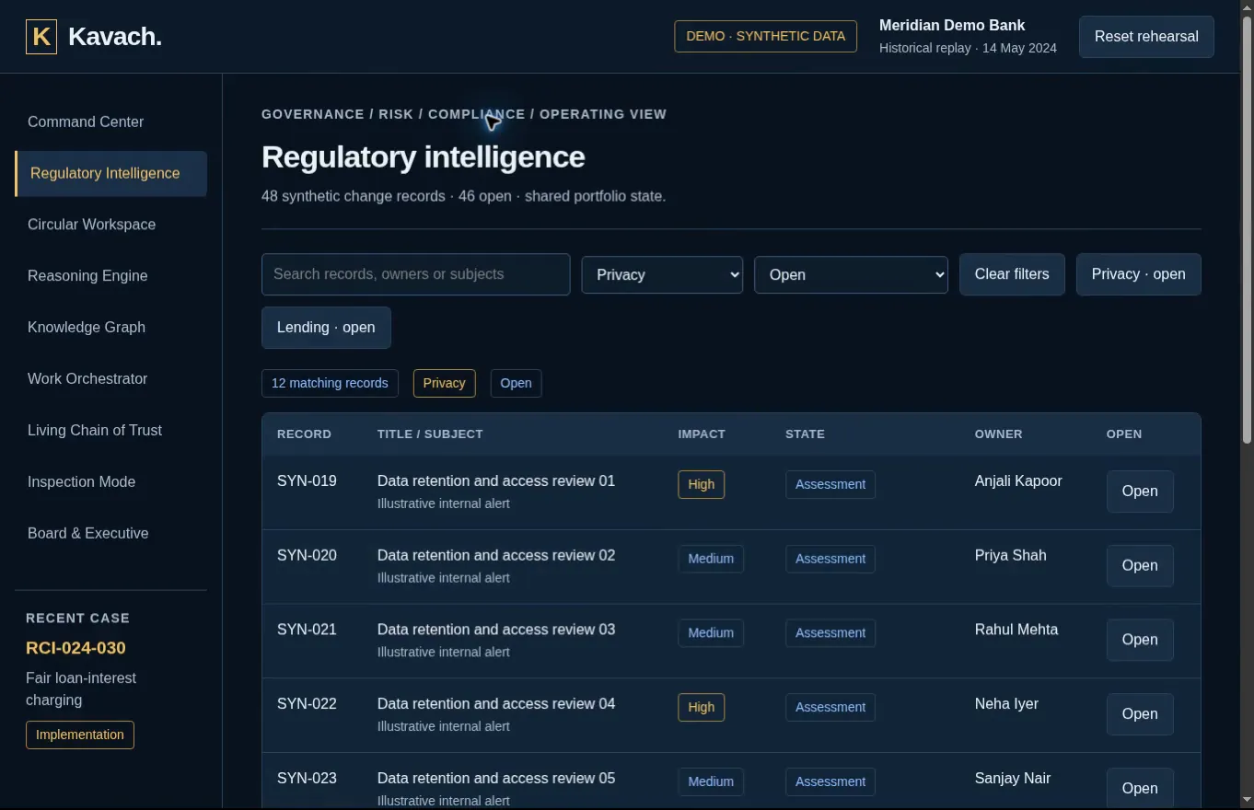Select Regulatory Intelligence in the sidebar

click(110, 173)
